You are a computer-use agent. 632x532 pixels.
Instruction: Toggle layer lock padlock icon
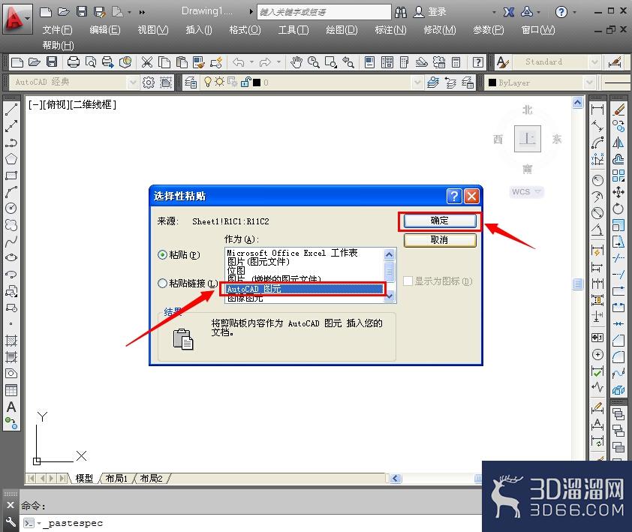(245, 83)
